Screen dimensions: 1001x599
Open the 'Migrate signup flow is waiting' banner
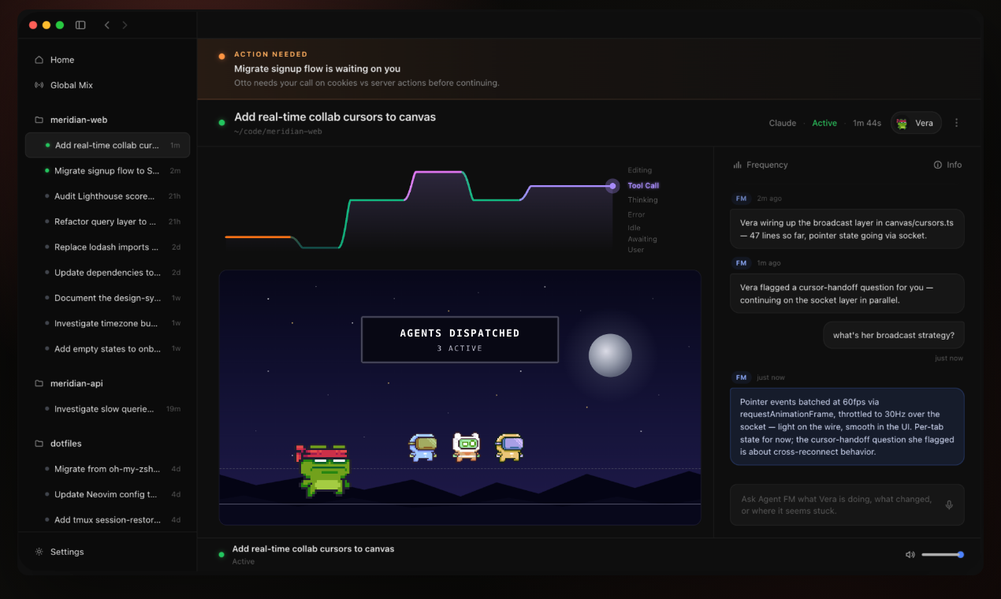coord(590,69)
